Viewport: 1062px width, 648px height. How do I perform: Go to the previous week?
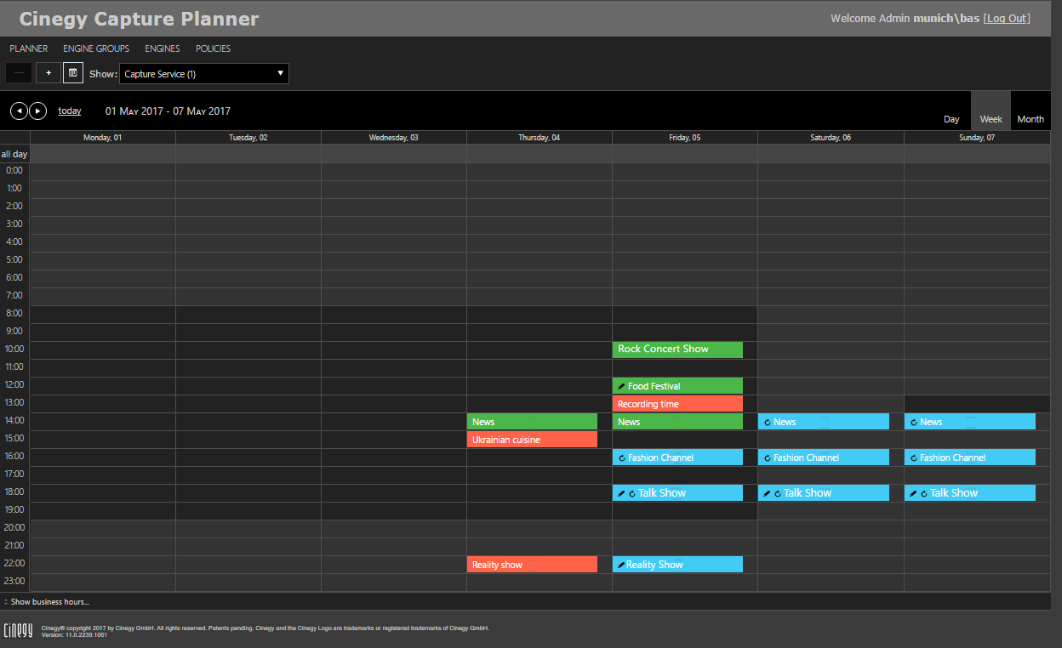click(19, 111)
